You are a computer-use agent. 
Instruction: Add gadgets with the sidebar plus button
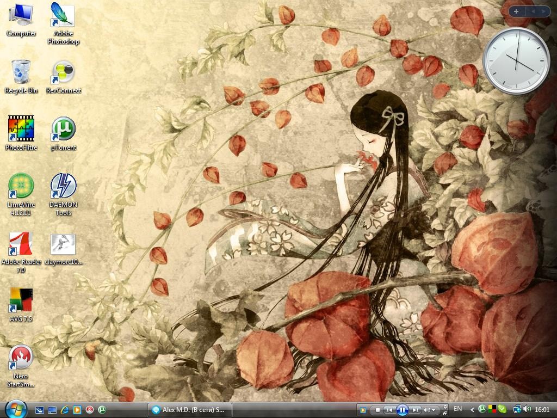coord(516,12)
